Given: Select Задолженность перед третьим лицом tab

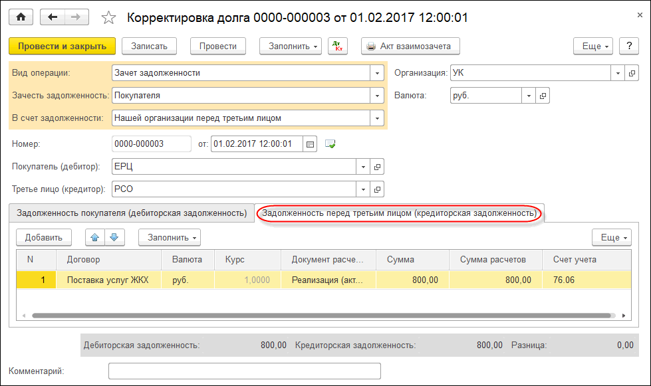Looking at the screenshot, I should click(399, 213).
